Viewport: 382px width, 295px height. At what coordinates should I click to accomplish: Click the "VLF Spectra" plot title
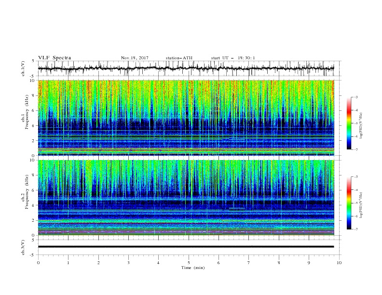pyautogui.click(x=55, y=58)
